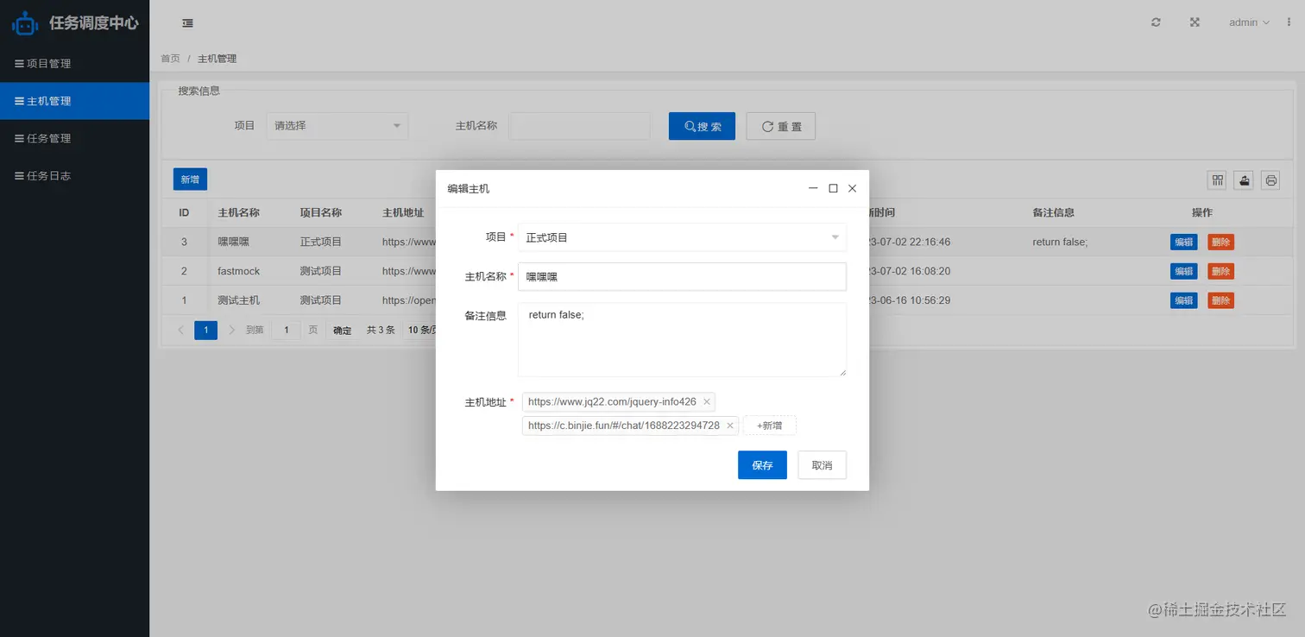Save the host with the 保存 button
The image size is (1305, 637).
762,464
